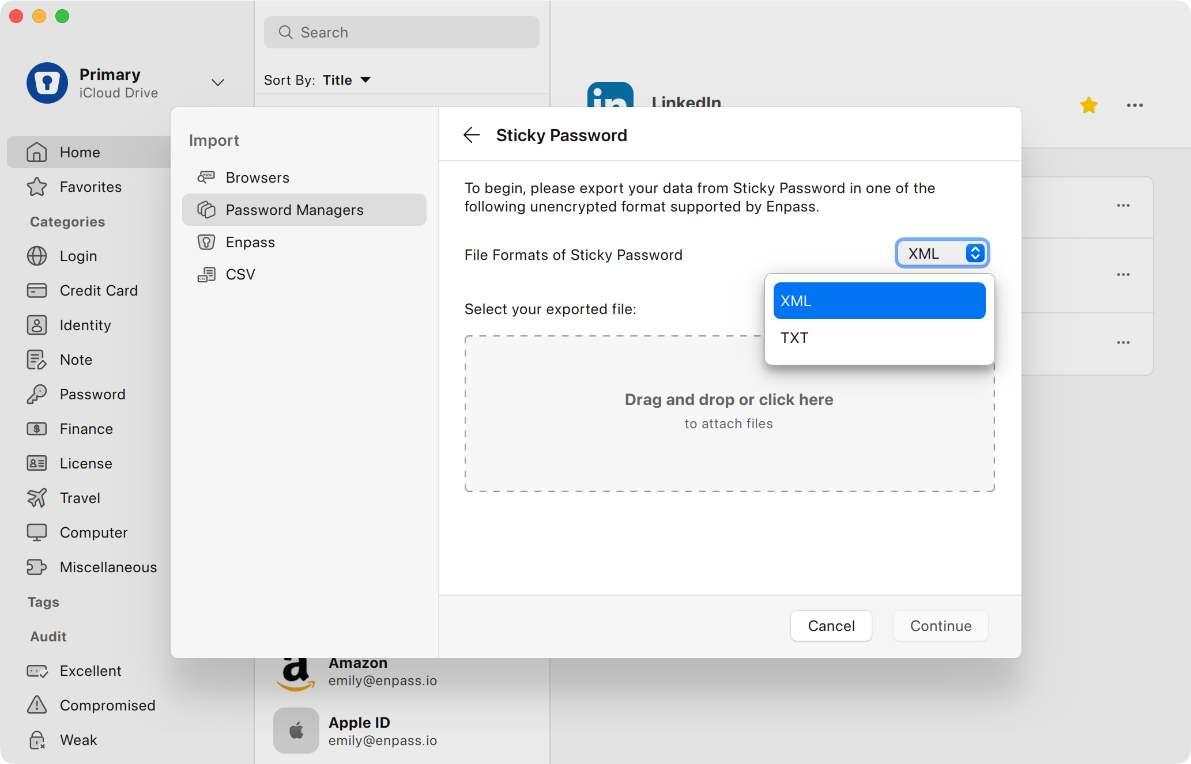
Task: Click the Compromised warning triangle icon
Action: [37, 705]
